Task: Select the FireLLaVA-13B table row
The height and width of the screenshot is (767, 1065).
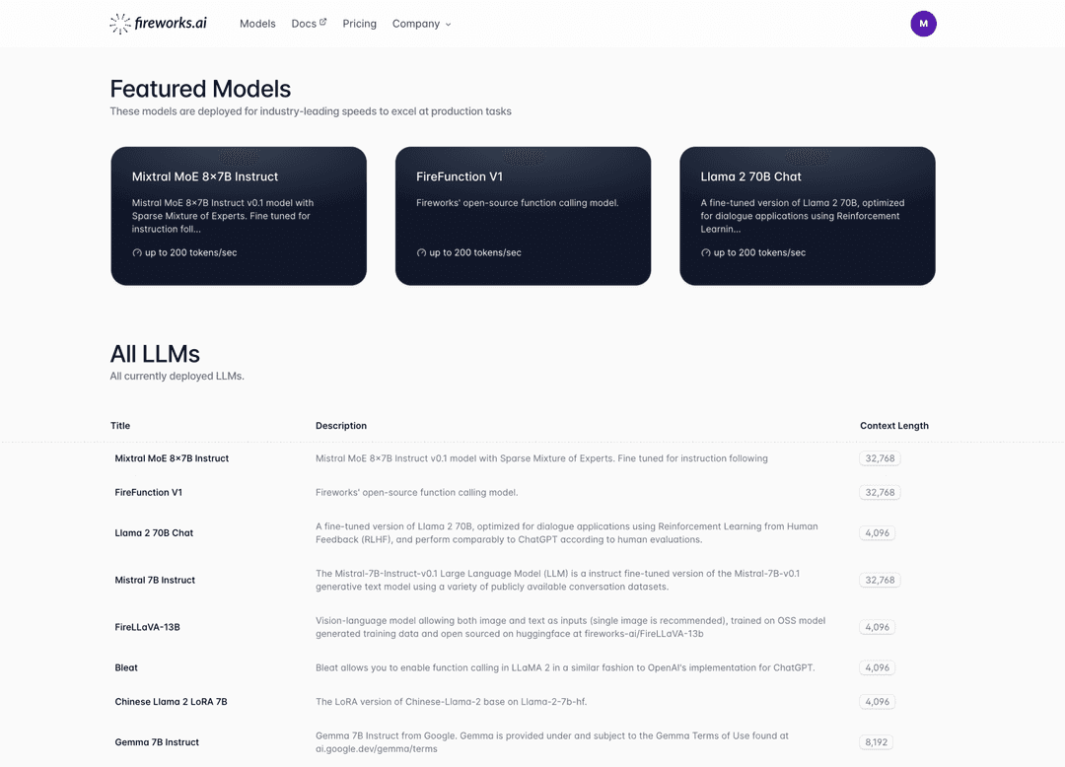Action: [147, 627]
